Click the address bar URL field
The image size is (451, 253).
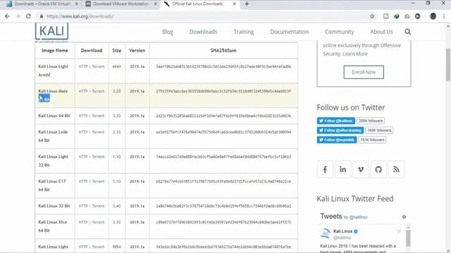[202, 16]
